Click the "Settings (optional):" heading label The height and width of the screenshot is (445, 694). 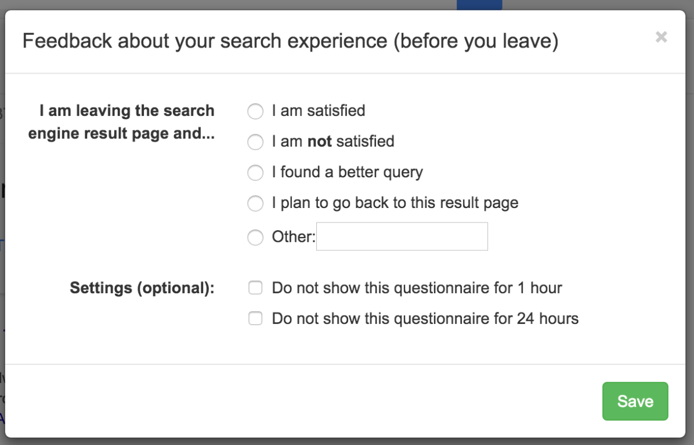point(142,288)
